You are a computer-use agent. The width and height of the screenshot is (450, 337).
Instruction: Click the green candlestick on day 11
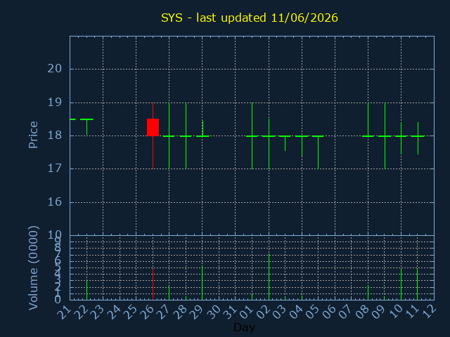click(418, 138)
